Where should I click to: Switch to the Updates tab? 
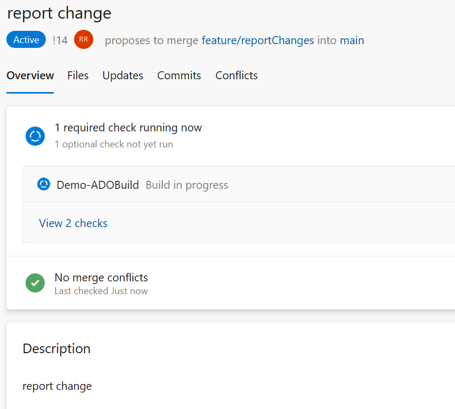(123, 76)
